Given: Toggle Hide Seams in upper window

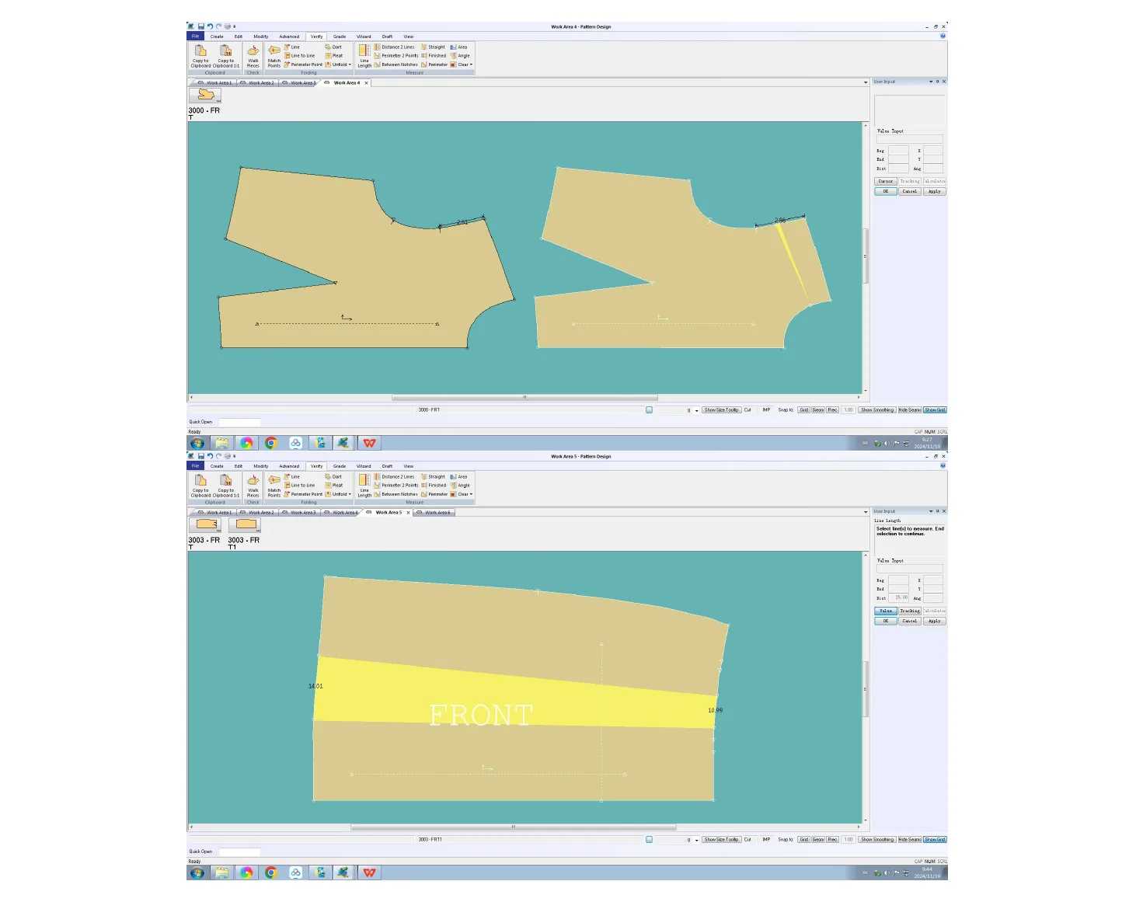Looking at the screenshot, I should click(x=910, y=410).
